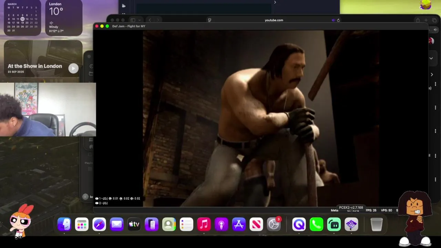The image size is (441, 248).
Task: Click the page menu icon left of the Safari address
Action: point(209,20)
